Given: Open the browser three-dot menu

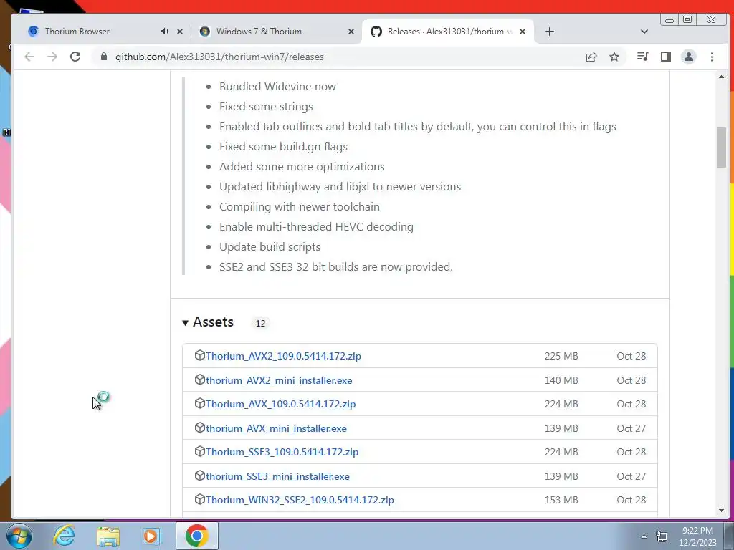Looking at the screenshot, I should point(712,57).
